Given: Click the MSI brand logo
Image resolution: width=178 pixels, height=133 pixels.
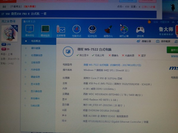Looking at the screenshot, I should (x=174, y=68).
